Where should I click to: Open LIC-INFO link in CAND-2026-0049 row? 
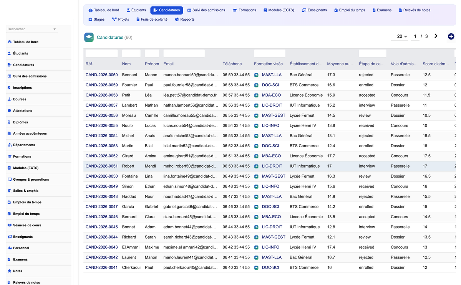[x=270, y=186]
